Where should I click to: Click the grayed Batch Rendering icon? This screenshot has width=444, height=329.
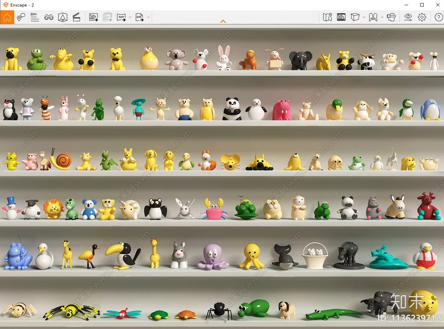pos(107,17)
